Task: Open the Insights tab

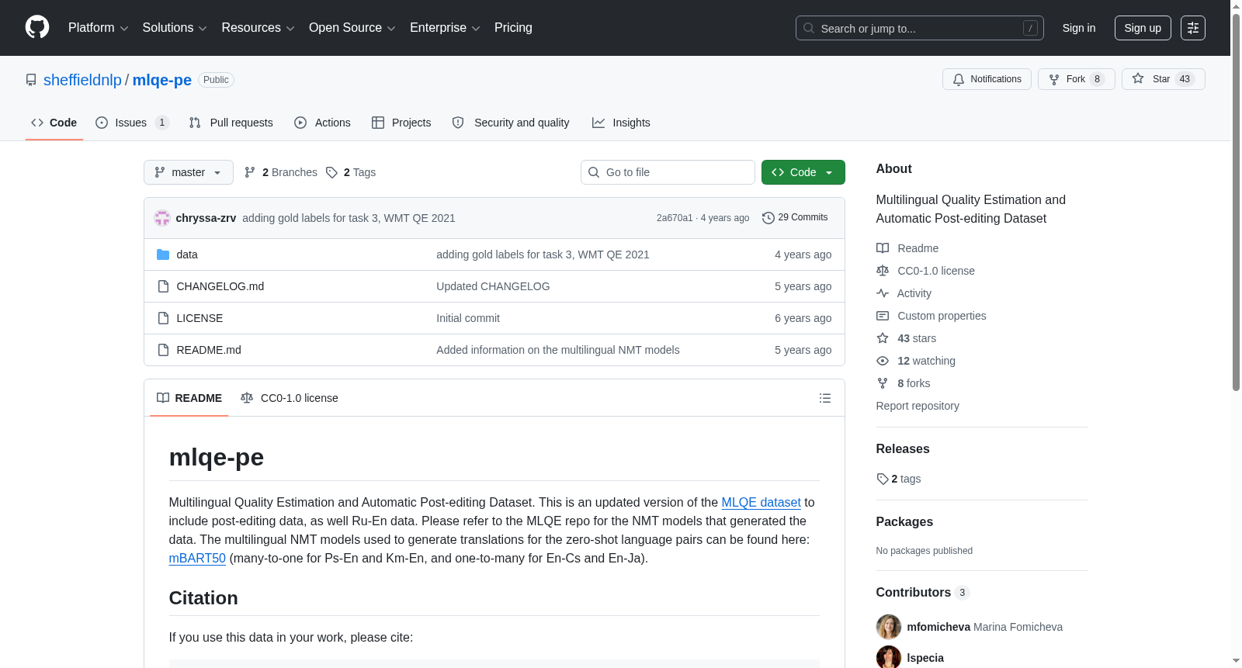Action: coord(621,123)
